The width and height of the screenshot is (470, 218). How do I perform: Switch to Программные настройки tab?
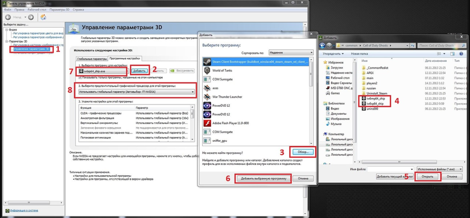click(x=125, y=58)
